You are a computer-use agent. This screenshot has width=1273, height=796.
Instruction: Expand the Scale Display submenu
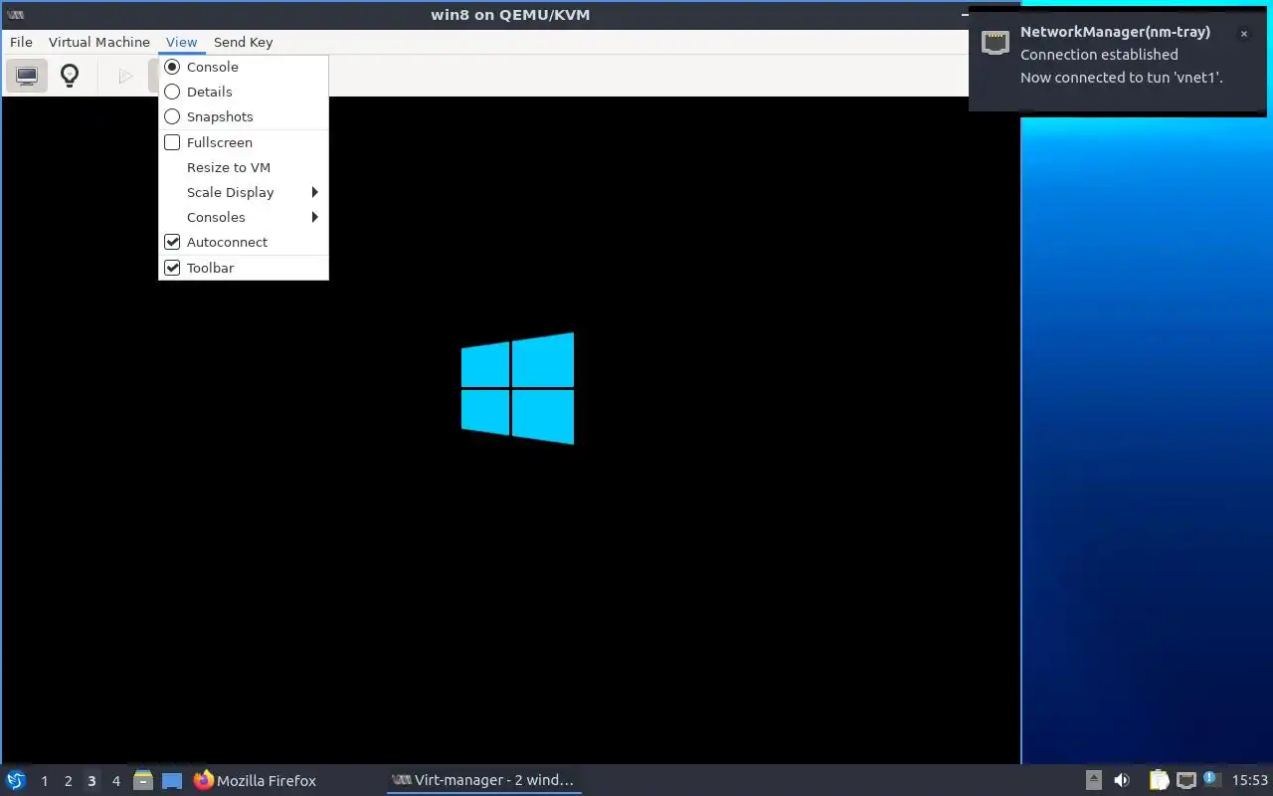(x=244, y=192)
